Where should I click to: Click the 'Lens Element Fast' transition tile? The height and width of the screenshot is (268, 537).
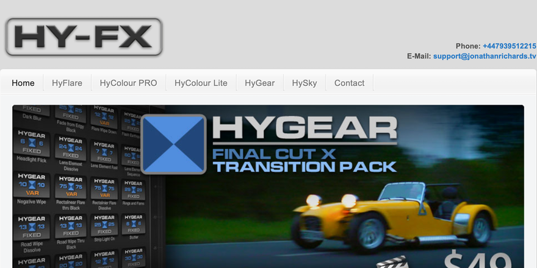[104, 155]
